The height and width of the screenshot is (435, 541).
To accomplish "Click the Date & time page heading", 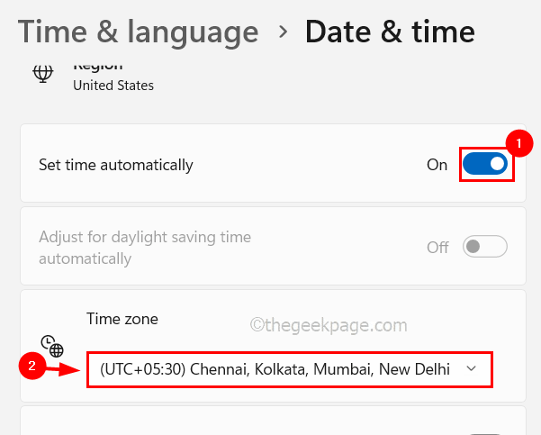I will point(390,32).
